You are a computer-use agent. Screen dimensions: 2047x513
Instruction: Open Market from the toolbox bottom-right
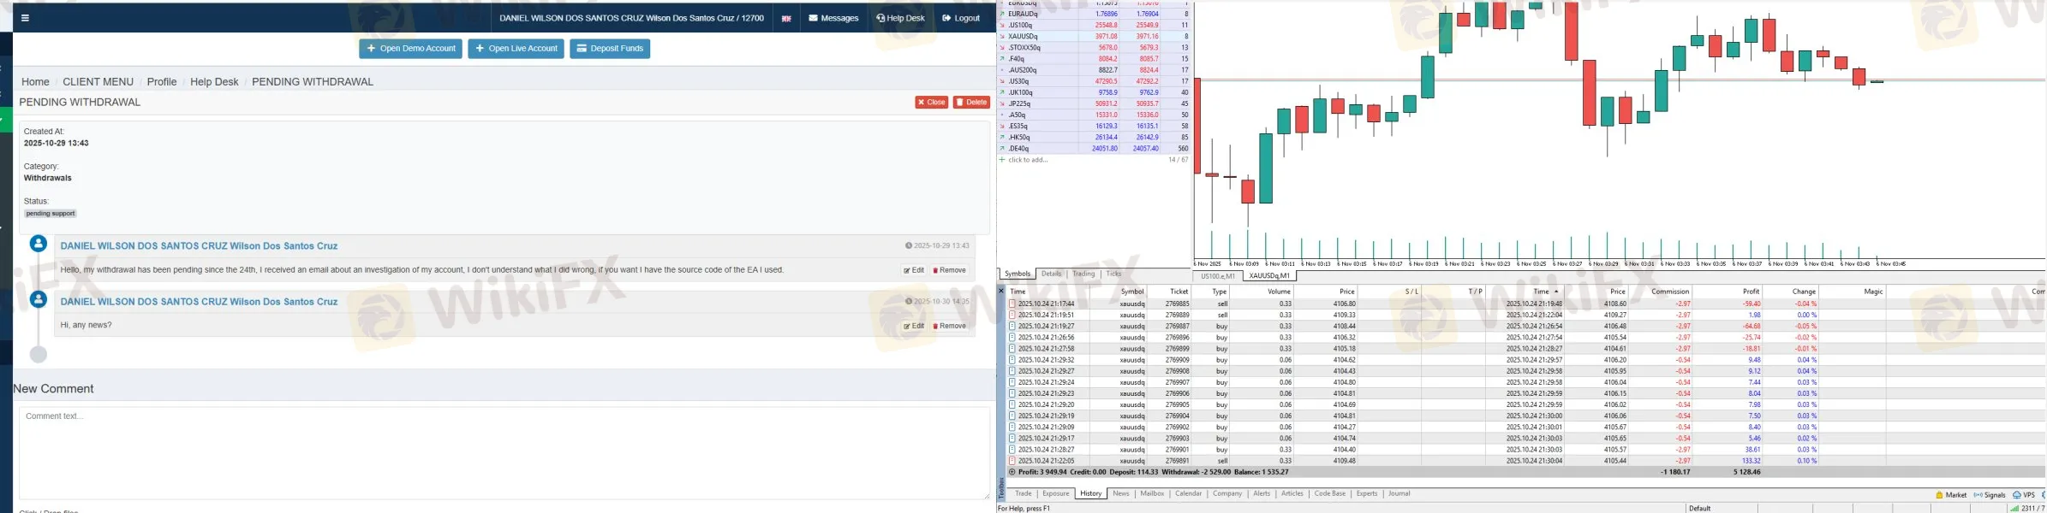tap(1951, 495)
